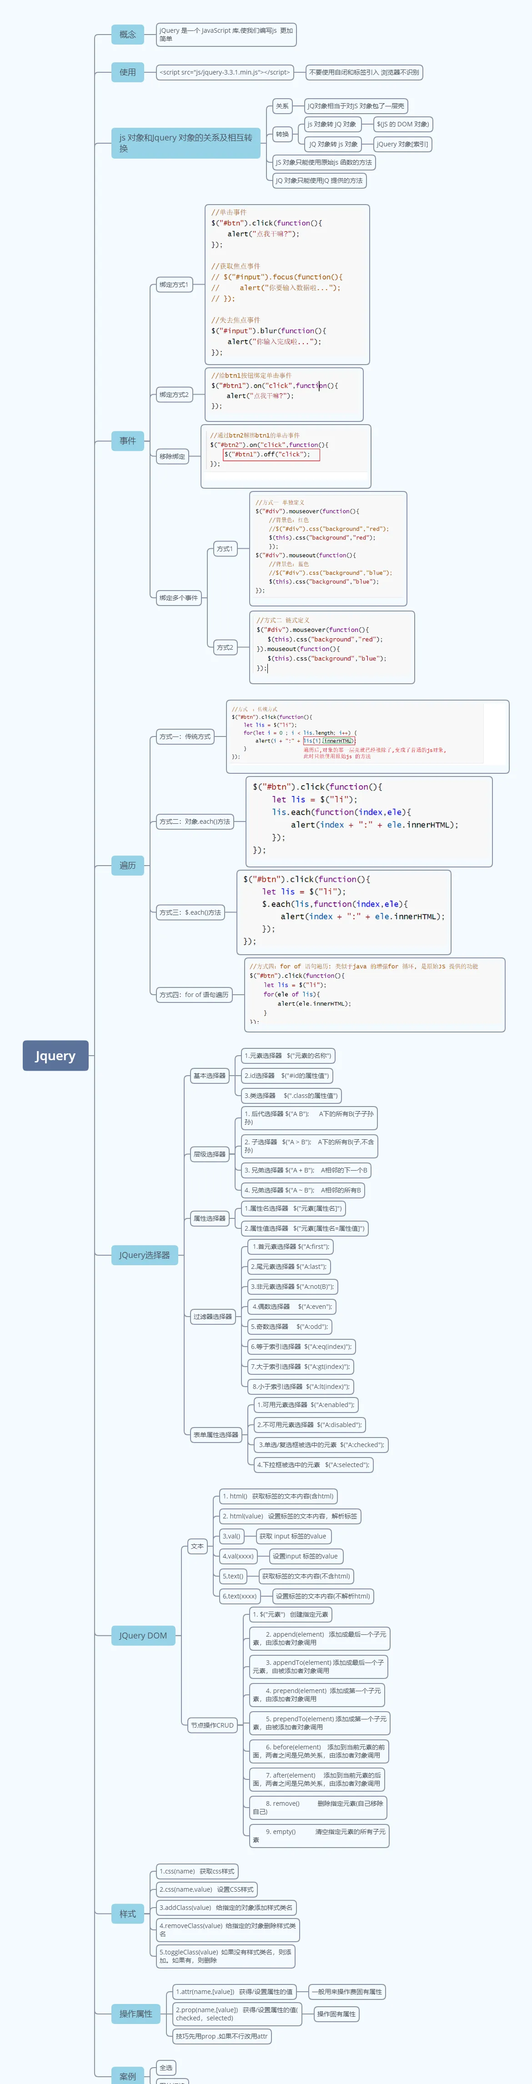Select the "JQ 对象转 js 对象" node
This screenshot has height=2084, width=532.
tap(333, 144)
